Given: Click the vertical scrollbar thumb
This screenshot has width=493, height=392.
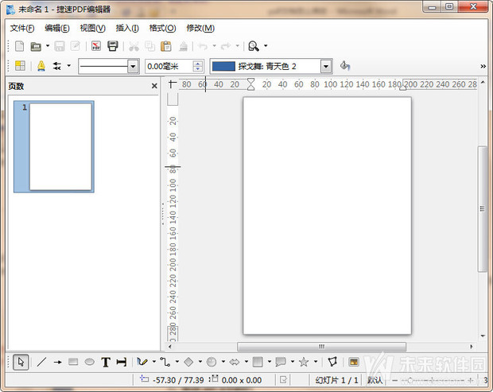Looking at the screenshot, I should pyautogui.click(x=482, y=209).
